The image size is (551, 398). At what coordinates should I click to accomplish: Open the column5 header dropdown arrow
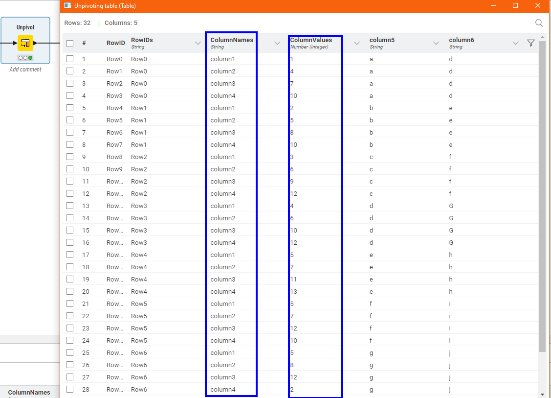pos(436,43)
